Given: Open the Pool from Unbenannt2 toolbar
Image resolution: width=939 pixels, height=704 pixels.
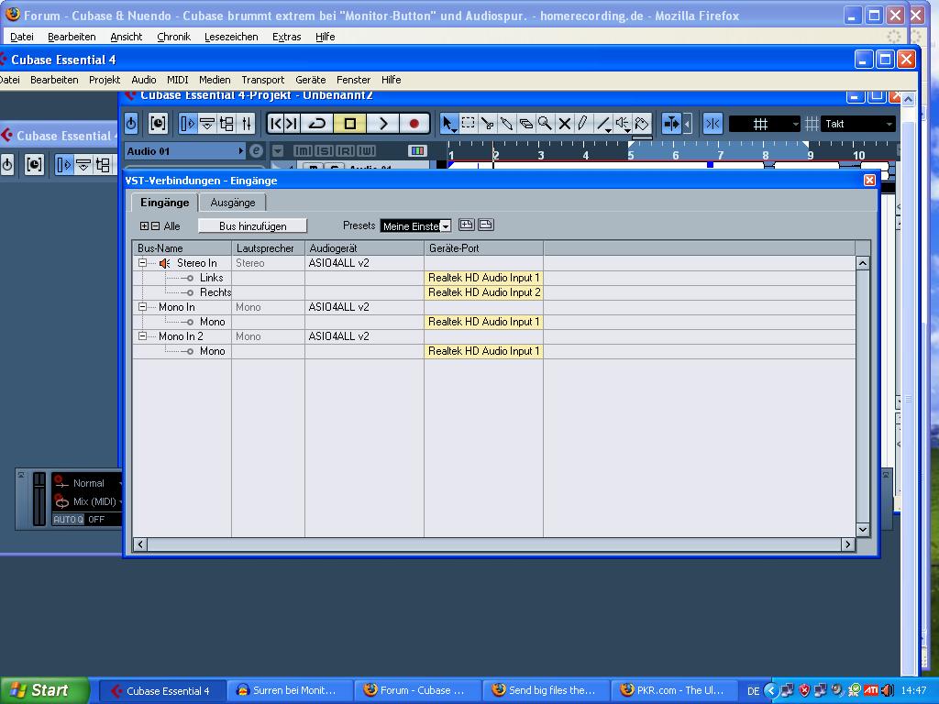Looking at the screenshot, I should 226,124.
